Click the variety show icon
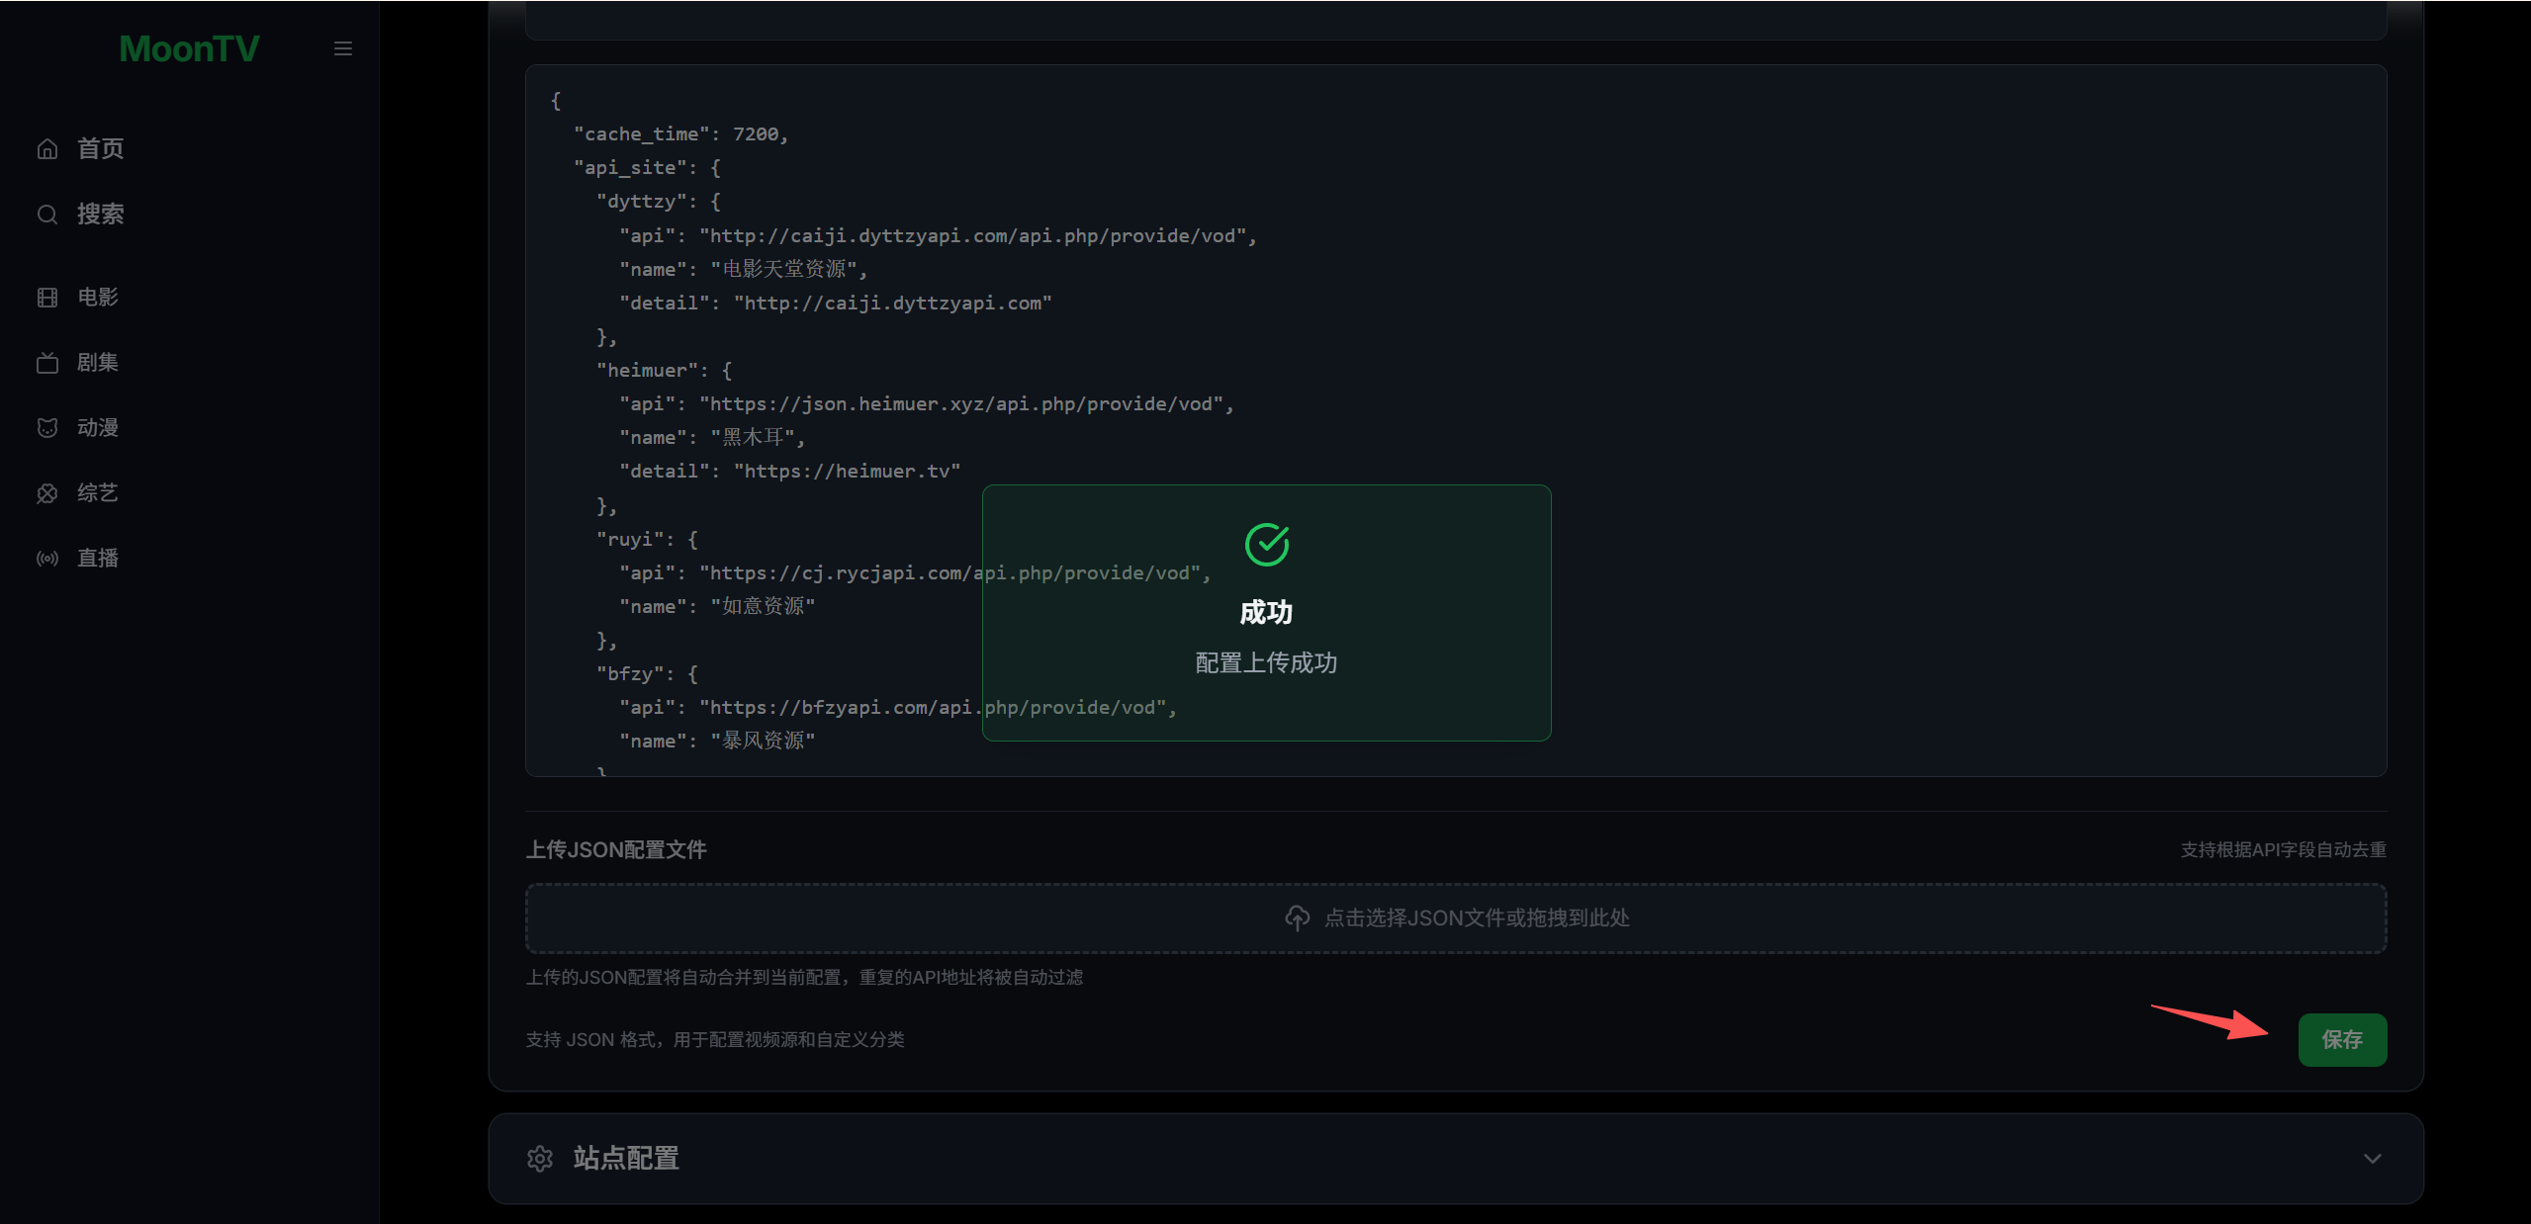The image size is (2531, 1224). (47, 493)
